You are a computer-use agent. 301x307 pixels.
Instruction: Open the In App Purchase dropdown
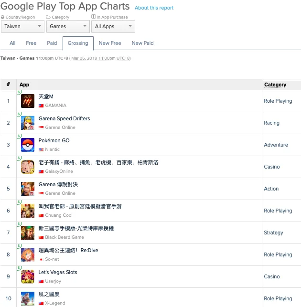[113, 27]
